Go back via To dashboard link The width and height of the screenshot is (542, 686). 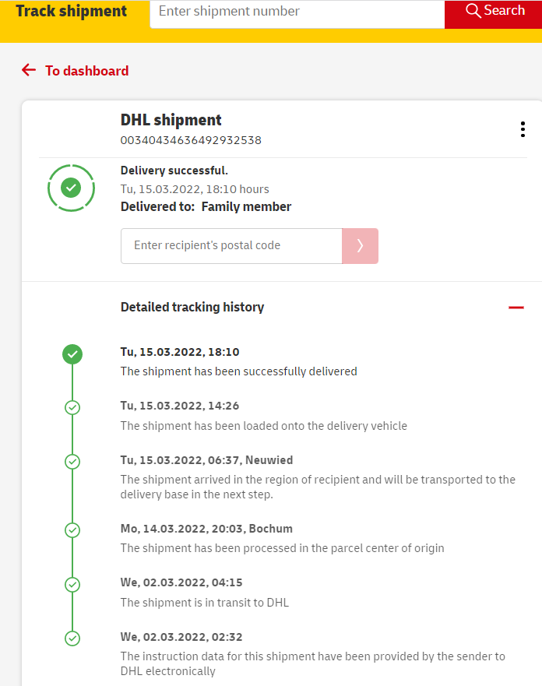[x=86, y=71]
